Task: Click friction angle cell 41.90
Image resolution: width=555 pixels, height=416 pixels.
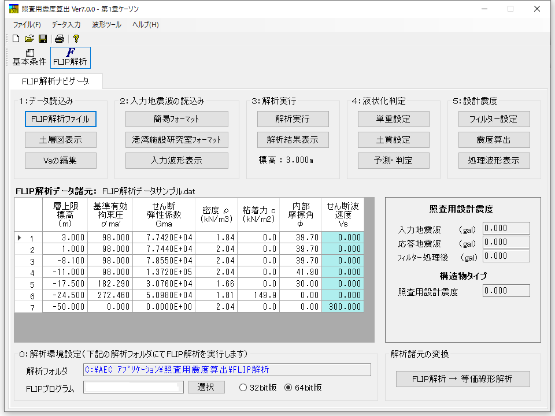Action: 301,272
